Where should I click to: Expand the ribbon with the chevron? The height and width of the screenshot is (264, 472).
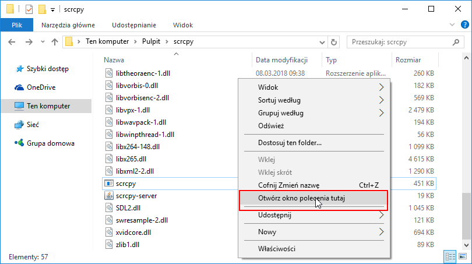click(x=452, y=24)
